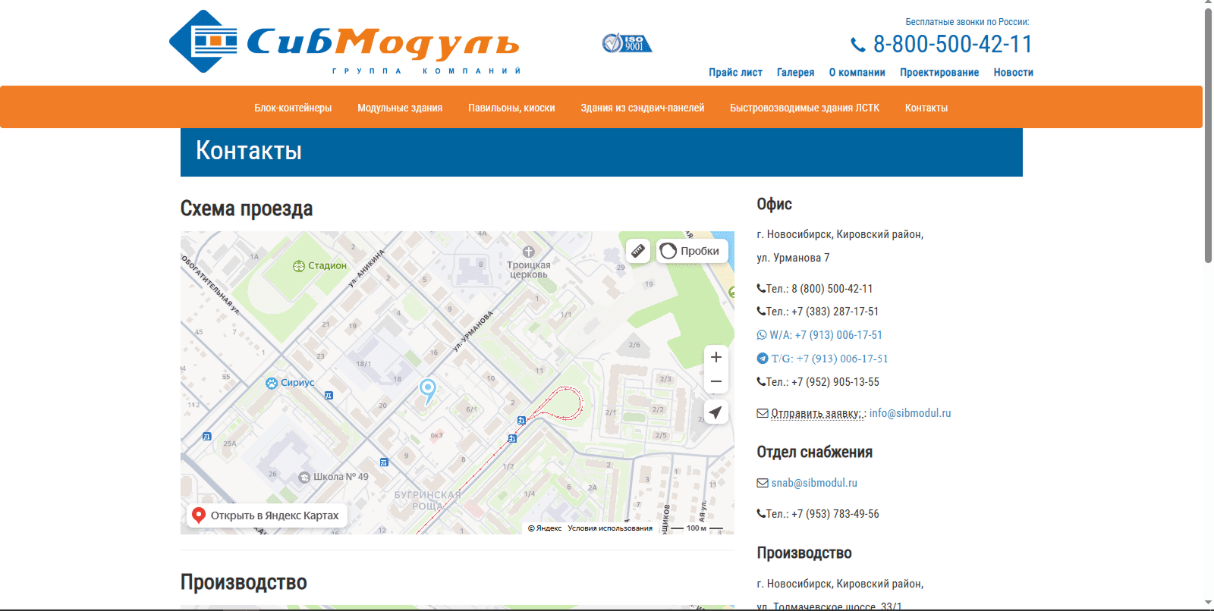Click the W/A: +7 (913) 006-17-51 link
Screen dimensions: 1214x611
tap(826, 335)
